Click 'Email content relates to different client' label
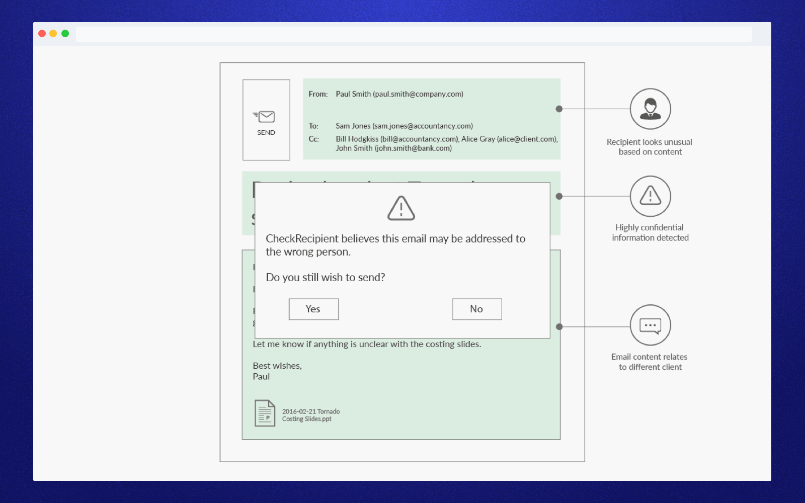 (650, 362)
